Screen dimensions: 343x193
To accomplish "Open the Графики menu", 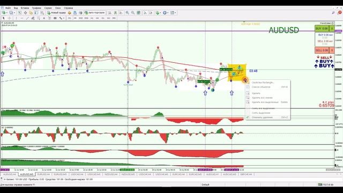I will [x=36, y=8].
